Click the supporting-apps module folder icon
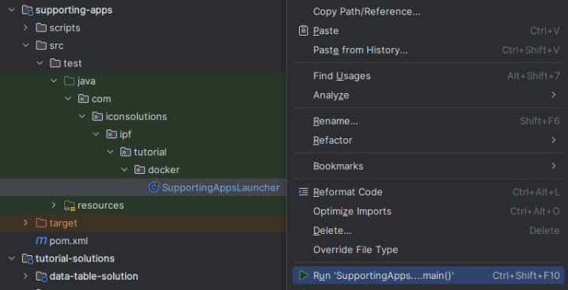Image resolution: width=568 pixels, height=290 pixels. click(28, 10)
